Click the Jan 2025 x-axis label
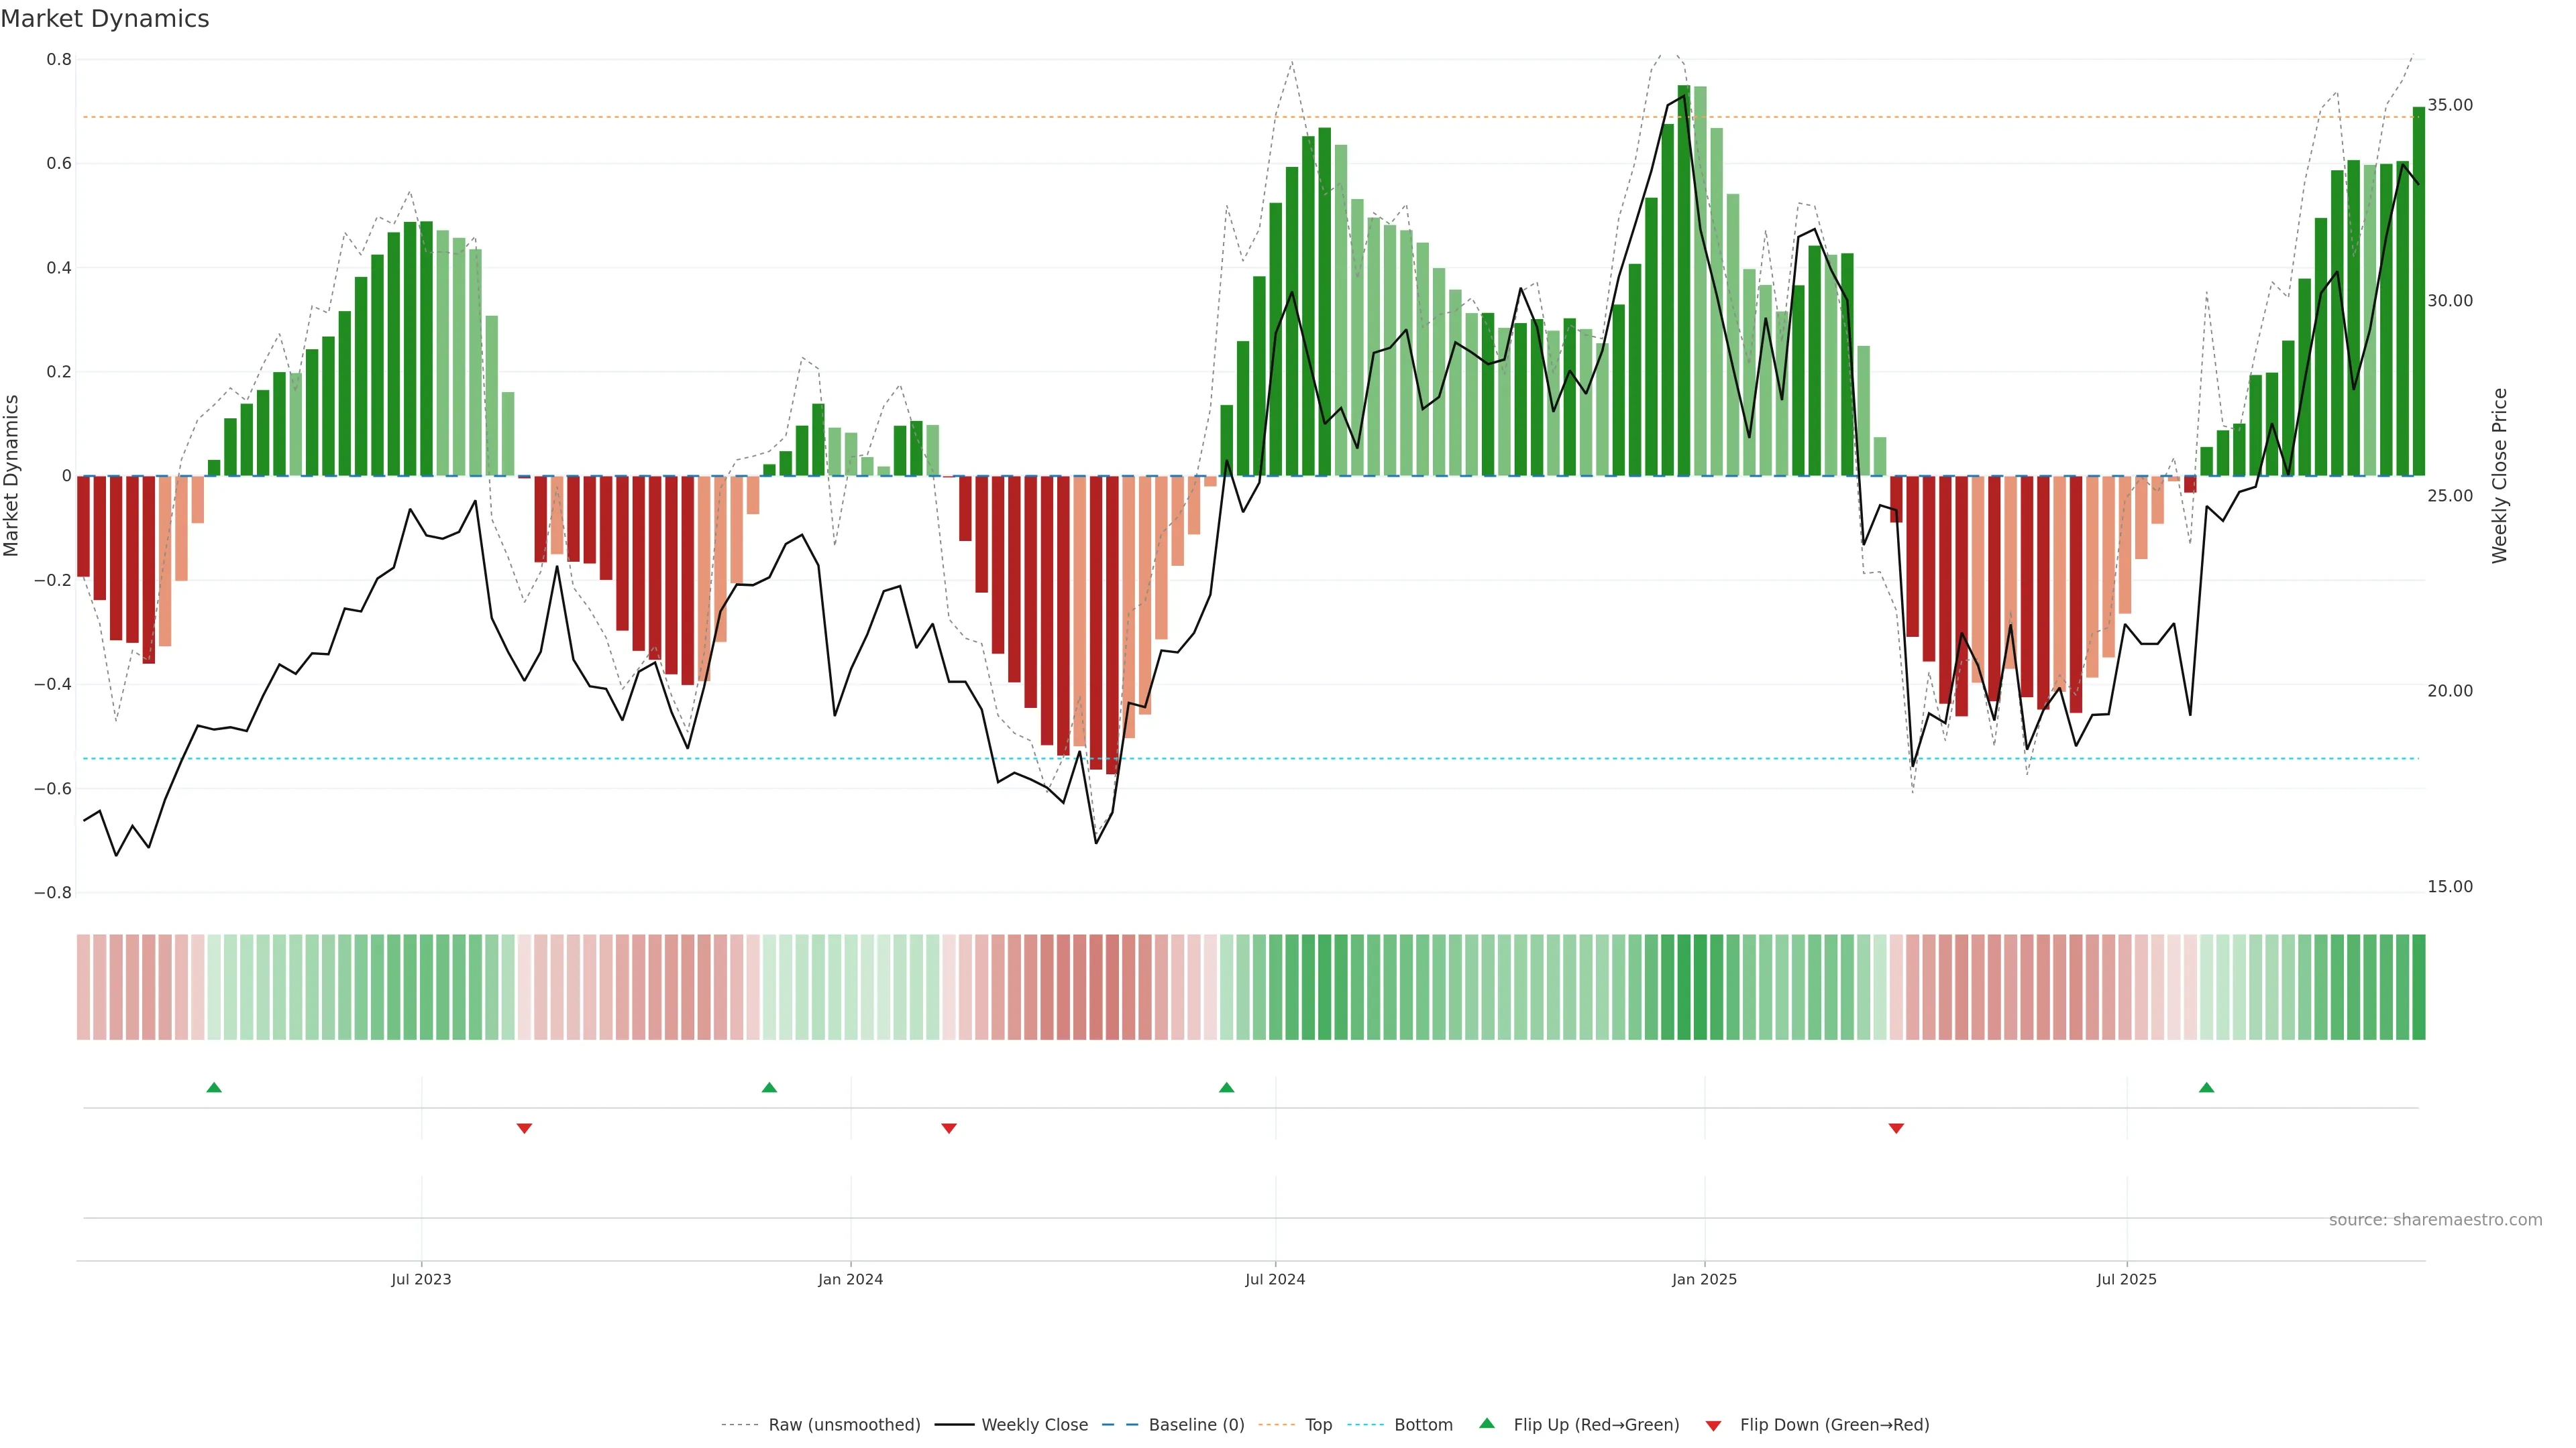This screenshot has width=2576, height=1448. pyautogui.click(x=1704, y=1279)
